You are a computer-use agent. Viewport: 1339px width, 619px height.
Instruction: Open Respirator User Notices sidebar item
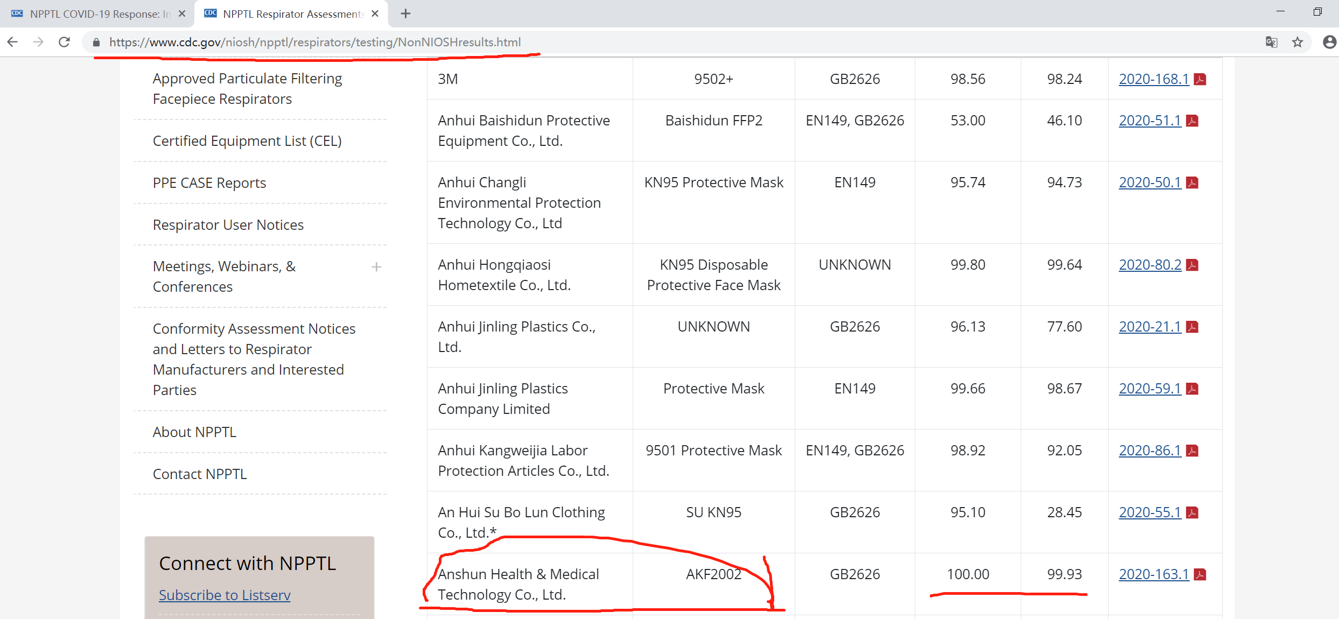(228, 225)
